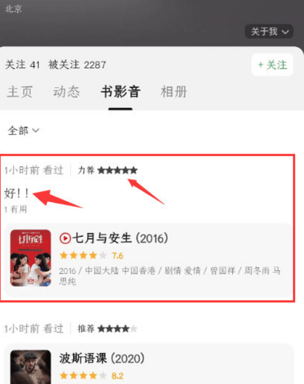Click the 好!! review comment text
The width and height of the screenshot is (304, 384).
click(x=16, y=193)
